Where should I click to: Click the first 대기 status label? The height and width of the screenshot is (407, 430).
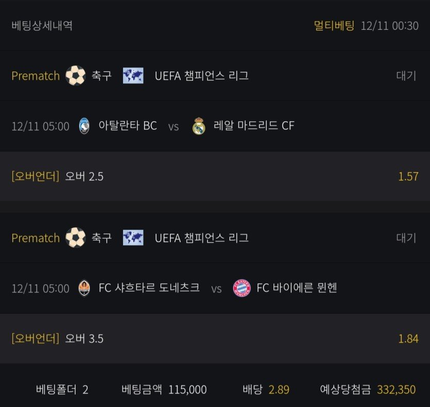click(x=406, y=76)
